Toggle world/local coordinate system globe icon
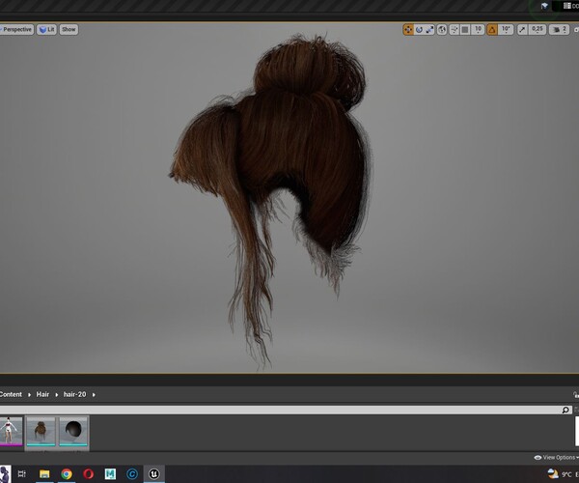The image size is (579, 483). tap(442, 30)
